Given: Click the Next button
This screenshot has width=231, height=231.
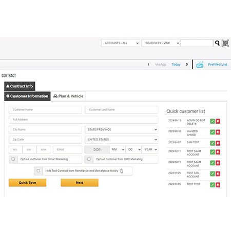Looking at the screenshot, I should point(80,183).
